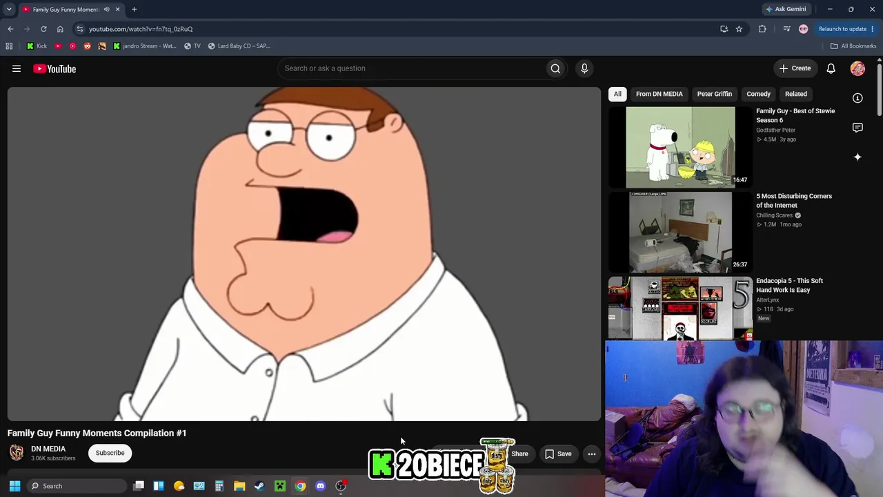Click the Save button under the video
The height and width of the screenshot is (497, 883).
click(558, 454)
